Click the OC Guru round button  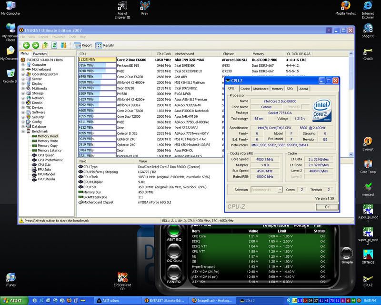pos(174,252)
